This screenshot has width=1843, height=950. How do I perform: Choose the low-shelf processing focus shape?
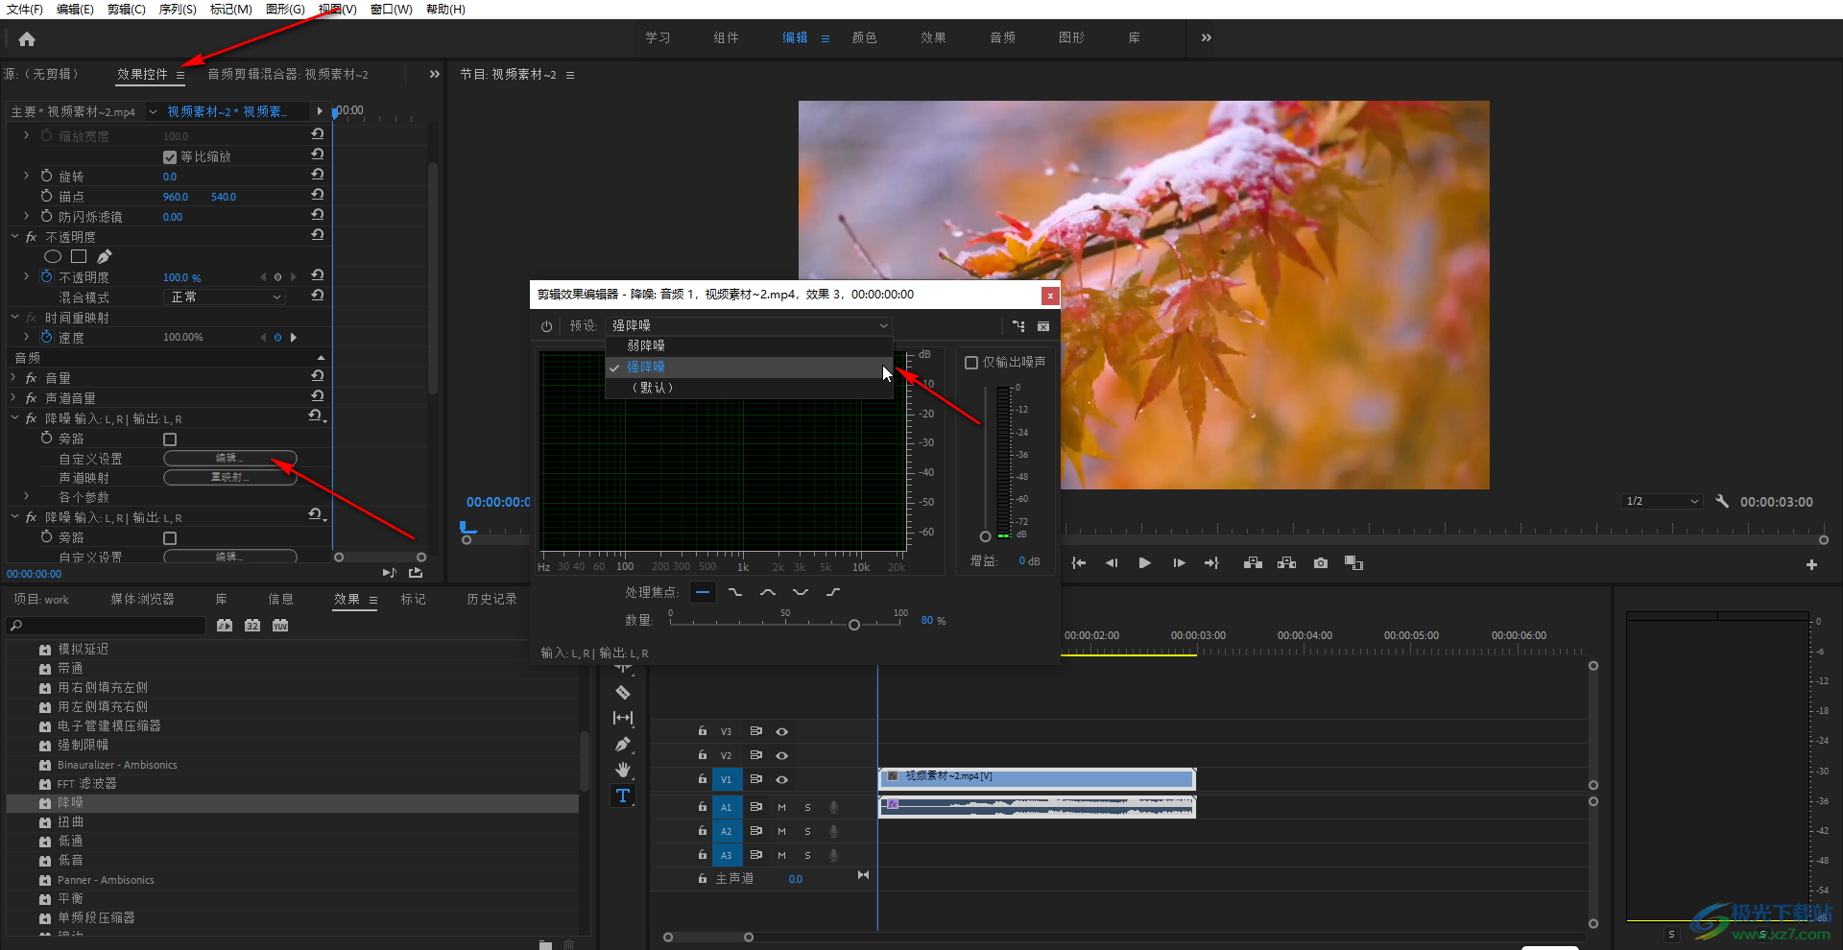(735, 592)
